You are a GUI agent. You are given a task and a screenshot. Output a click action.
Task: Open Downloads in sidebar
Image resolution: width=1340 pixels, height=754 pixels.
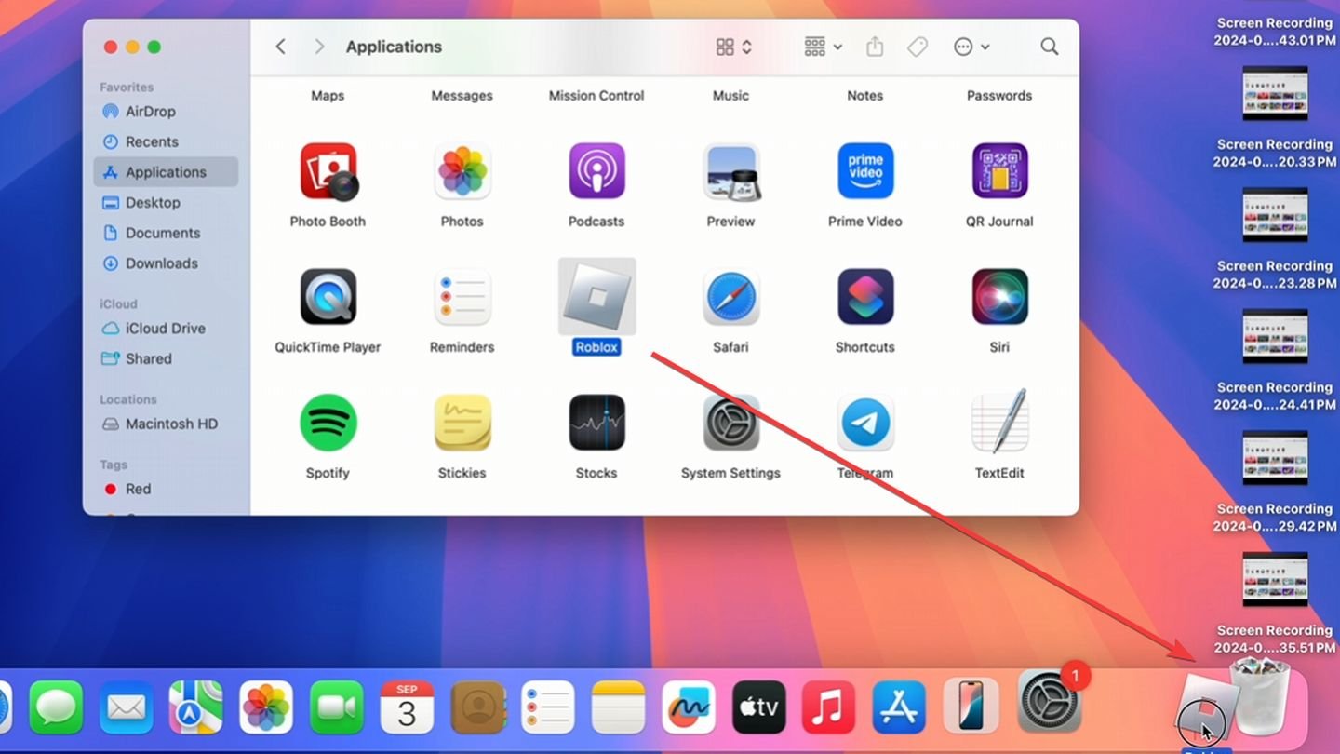[166, 263]
